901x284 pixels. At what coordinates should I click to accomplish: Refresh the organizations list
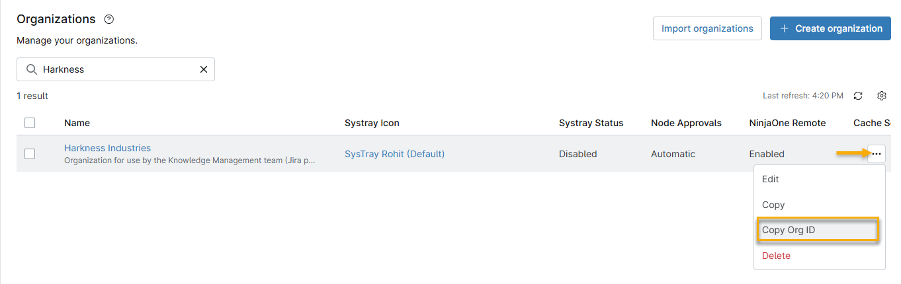tap(858, 96)
